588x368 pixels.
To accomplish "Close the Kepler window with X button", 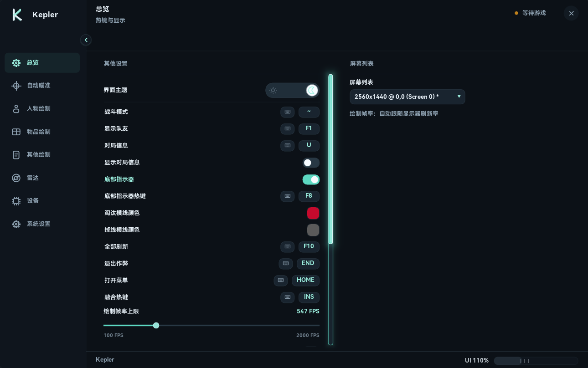I will tap(571, 13).
